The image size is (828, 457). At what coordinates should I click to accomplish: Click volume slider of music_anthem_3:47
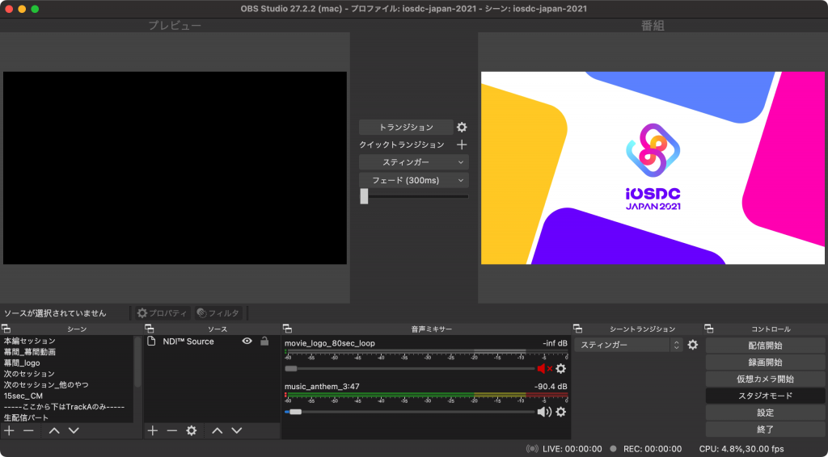pyautogui.click(x=409, y=412)
